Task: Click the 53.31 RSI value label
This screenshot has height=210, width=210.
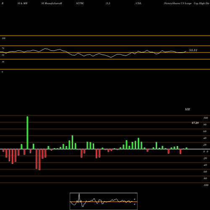Action: coord(193,50)
